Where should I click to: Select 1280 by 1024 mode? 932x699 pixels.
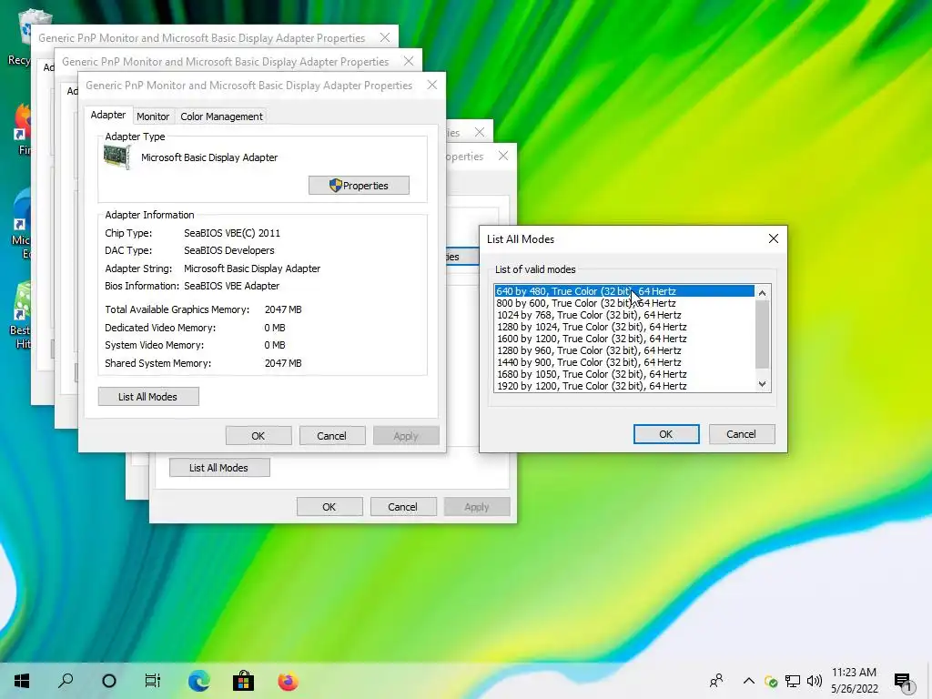[x=624, y=327]
